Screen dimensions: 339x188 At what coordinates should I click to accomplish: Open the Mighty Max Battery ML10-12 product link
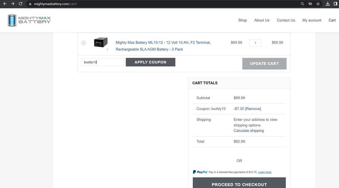click(x=163, y=46)
